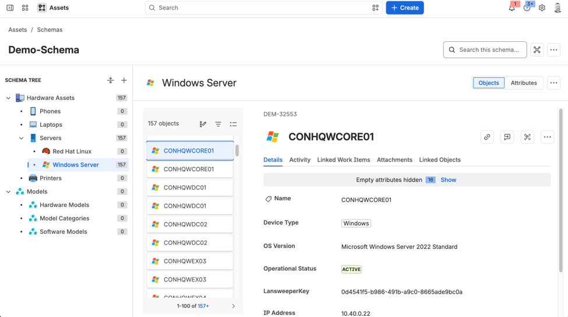Open the settings gear
The image size is (568, 317).
(542, 8)
